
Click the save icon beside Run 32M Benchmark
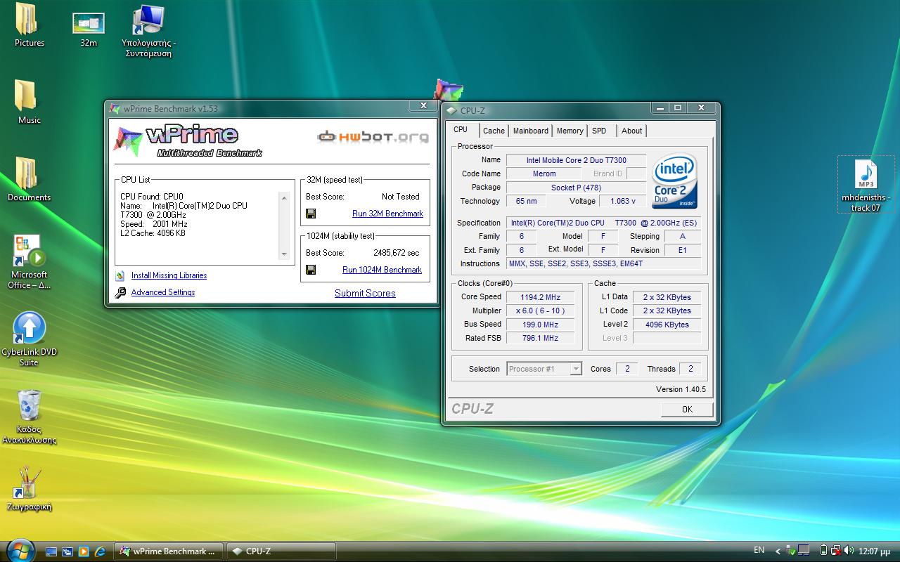[311, 214]
